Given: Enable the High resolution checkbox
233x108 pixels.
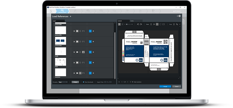Looking at the screenshot, I should click(133, 82).
